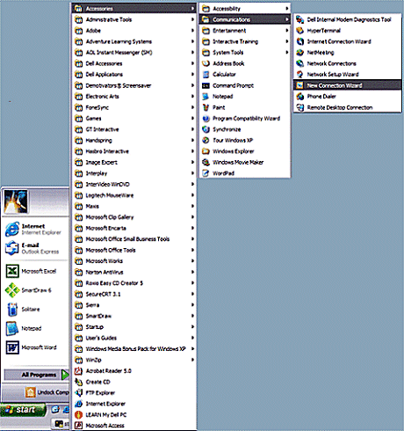Click the Acrobat Reader 5.0 icon

pos(78,371)
